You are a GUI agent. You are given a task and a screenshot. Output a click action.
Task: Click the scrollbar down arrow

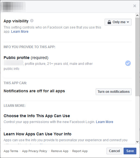[137, 142]
